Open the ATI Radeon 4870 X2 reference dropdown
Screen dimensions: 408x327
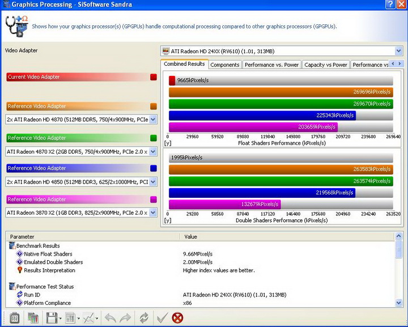coord(153,151)
